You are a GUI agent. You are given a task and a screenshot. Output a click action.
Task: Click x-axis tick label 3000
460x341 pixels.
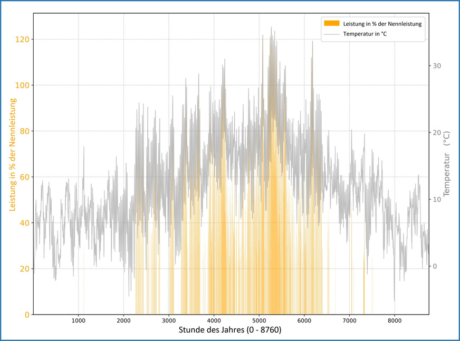[169, 320]
